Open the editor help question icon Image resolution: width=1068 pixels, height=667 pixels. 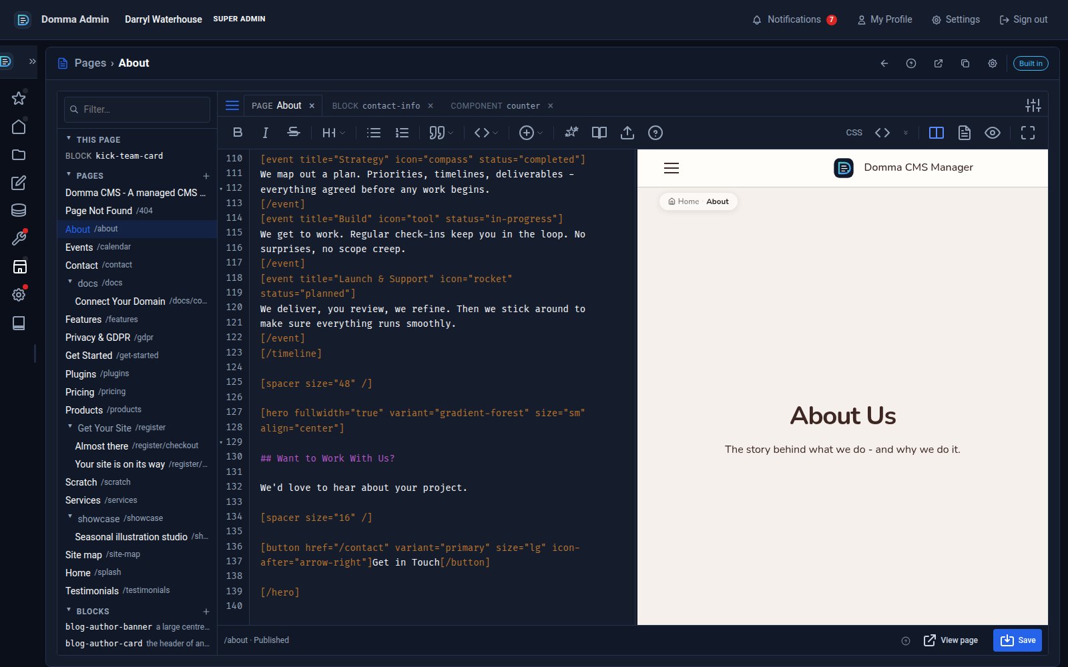[x=655, y=133]
